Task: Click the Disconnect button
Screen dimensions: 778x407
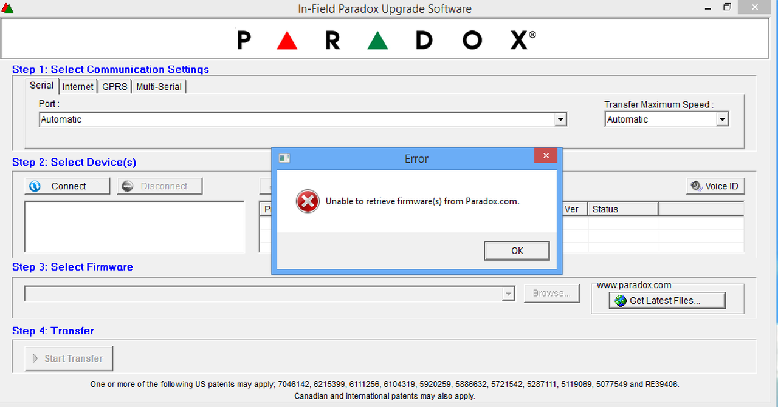Action: click(x=160, y=186)
